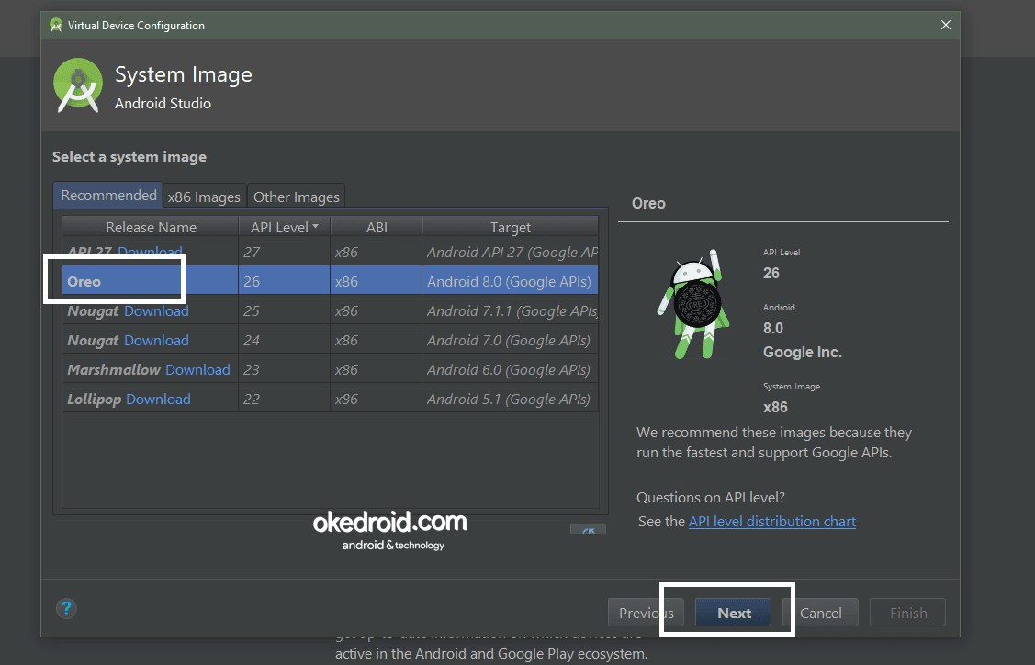Screen dimensions: 1035x665
Task: Switch to the x86 Images tab
Action: (204, 197)
